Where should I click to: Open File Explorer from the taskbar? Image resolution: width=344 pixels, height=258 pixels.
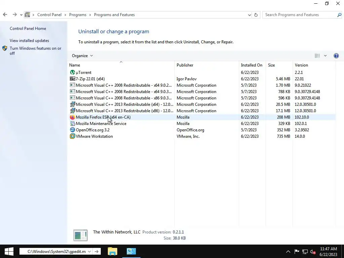[x=112, y=251]
